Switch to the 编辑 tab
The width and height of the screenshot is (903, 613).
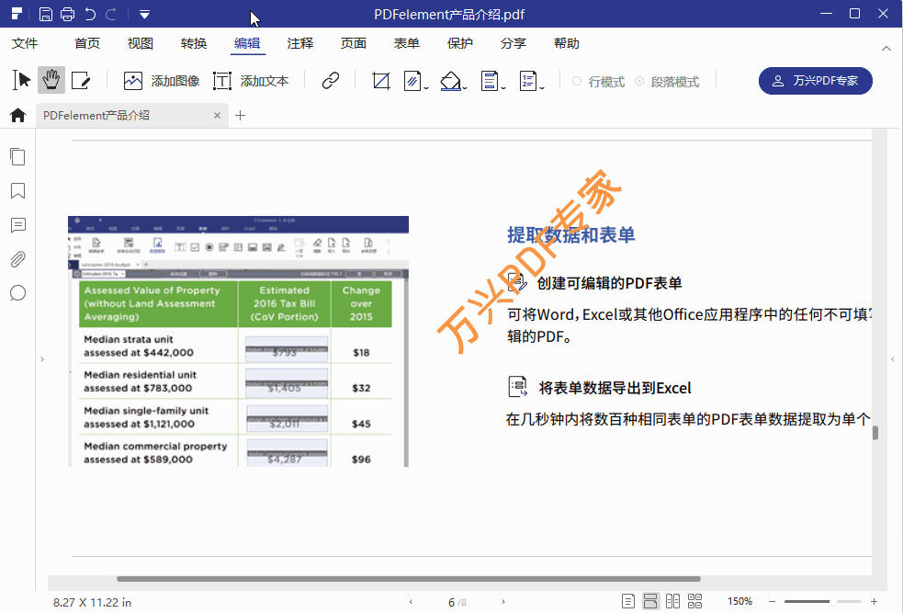tap(247, 43)
